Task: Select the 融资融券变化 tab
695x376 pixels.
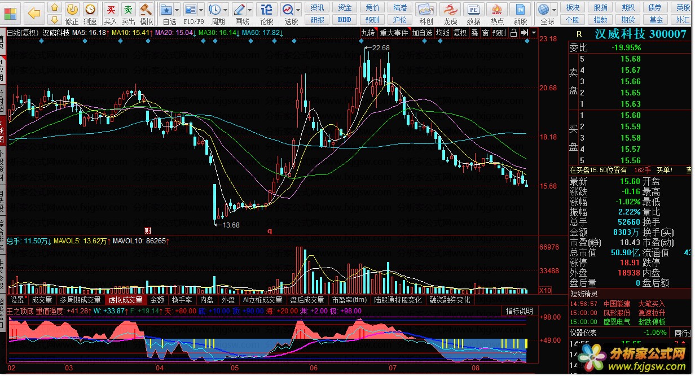Action: tap(450, 300)
